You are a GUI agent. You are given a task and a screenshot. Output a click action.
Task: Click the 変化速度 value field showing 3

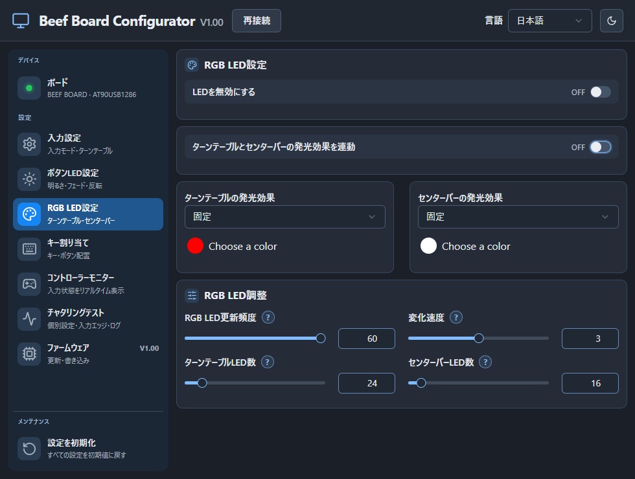click(x=590, y=339)
